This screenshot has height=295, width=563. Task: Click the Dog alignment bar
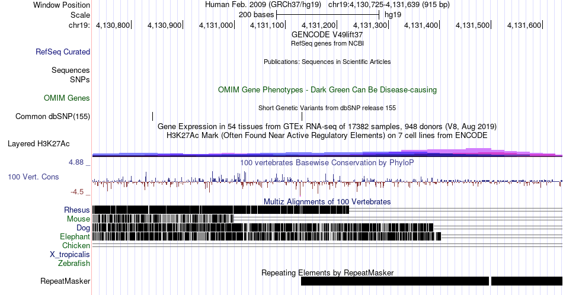tap(263, 228)
